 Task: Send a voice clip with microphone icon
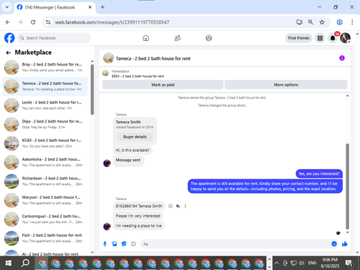tap(105, 244)
